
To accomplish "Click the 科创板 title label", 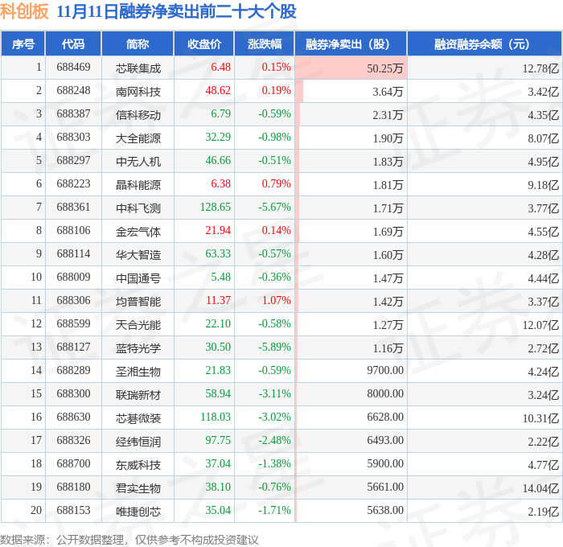I will click(x=24, y=11).
